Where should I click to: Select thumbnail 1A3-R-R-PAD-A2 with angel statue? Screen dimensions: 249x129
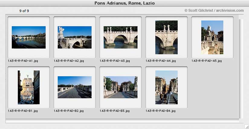(x=74, y=37)
